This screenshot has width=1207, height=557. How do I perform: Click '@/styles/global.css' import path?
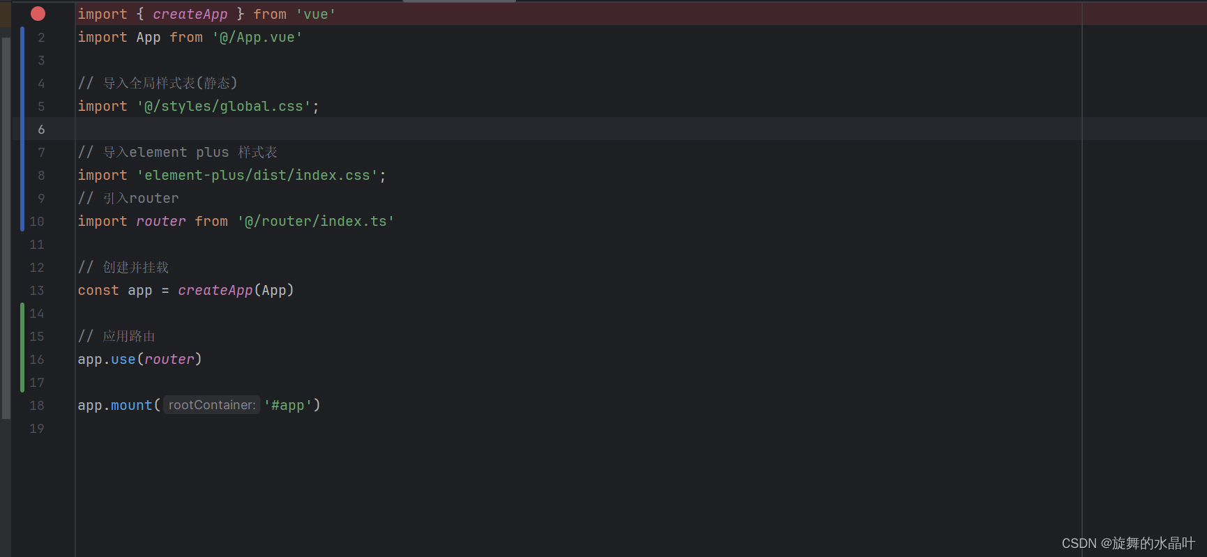pos(224,106)
